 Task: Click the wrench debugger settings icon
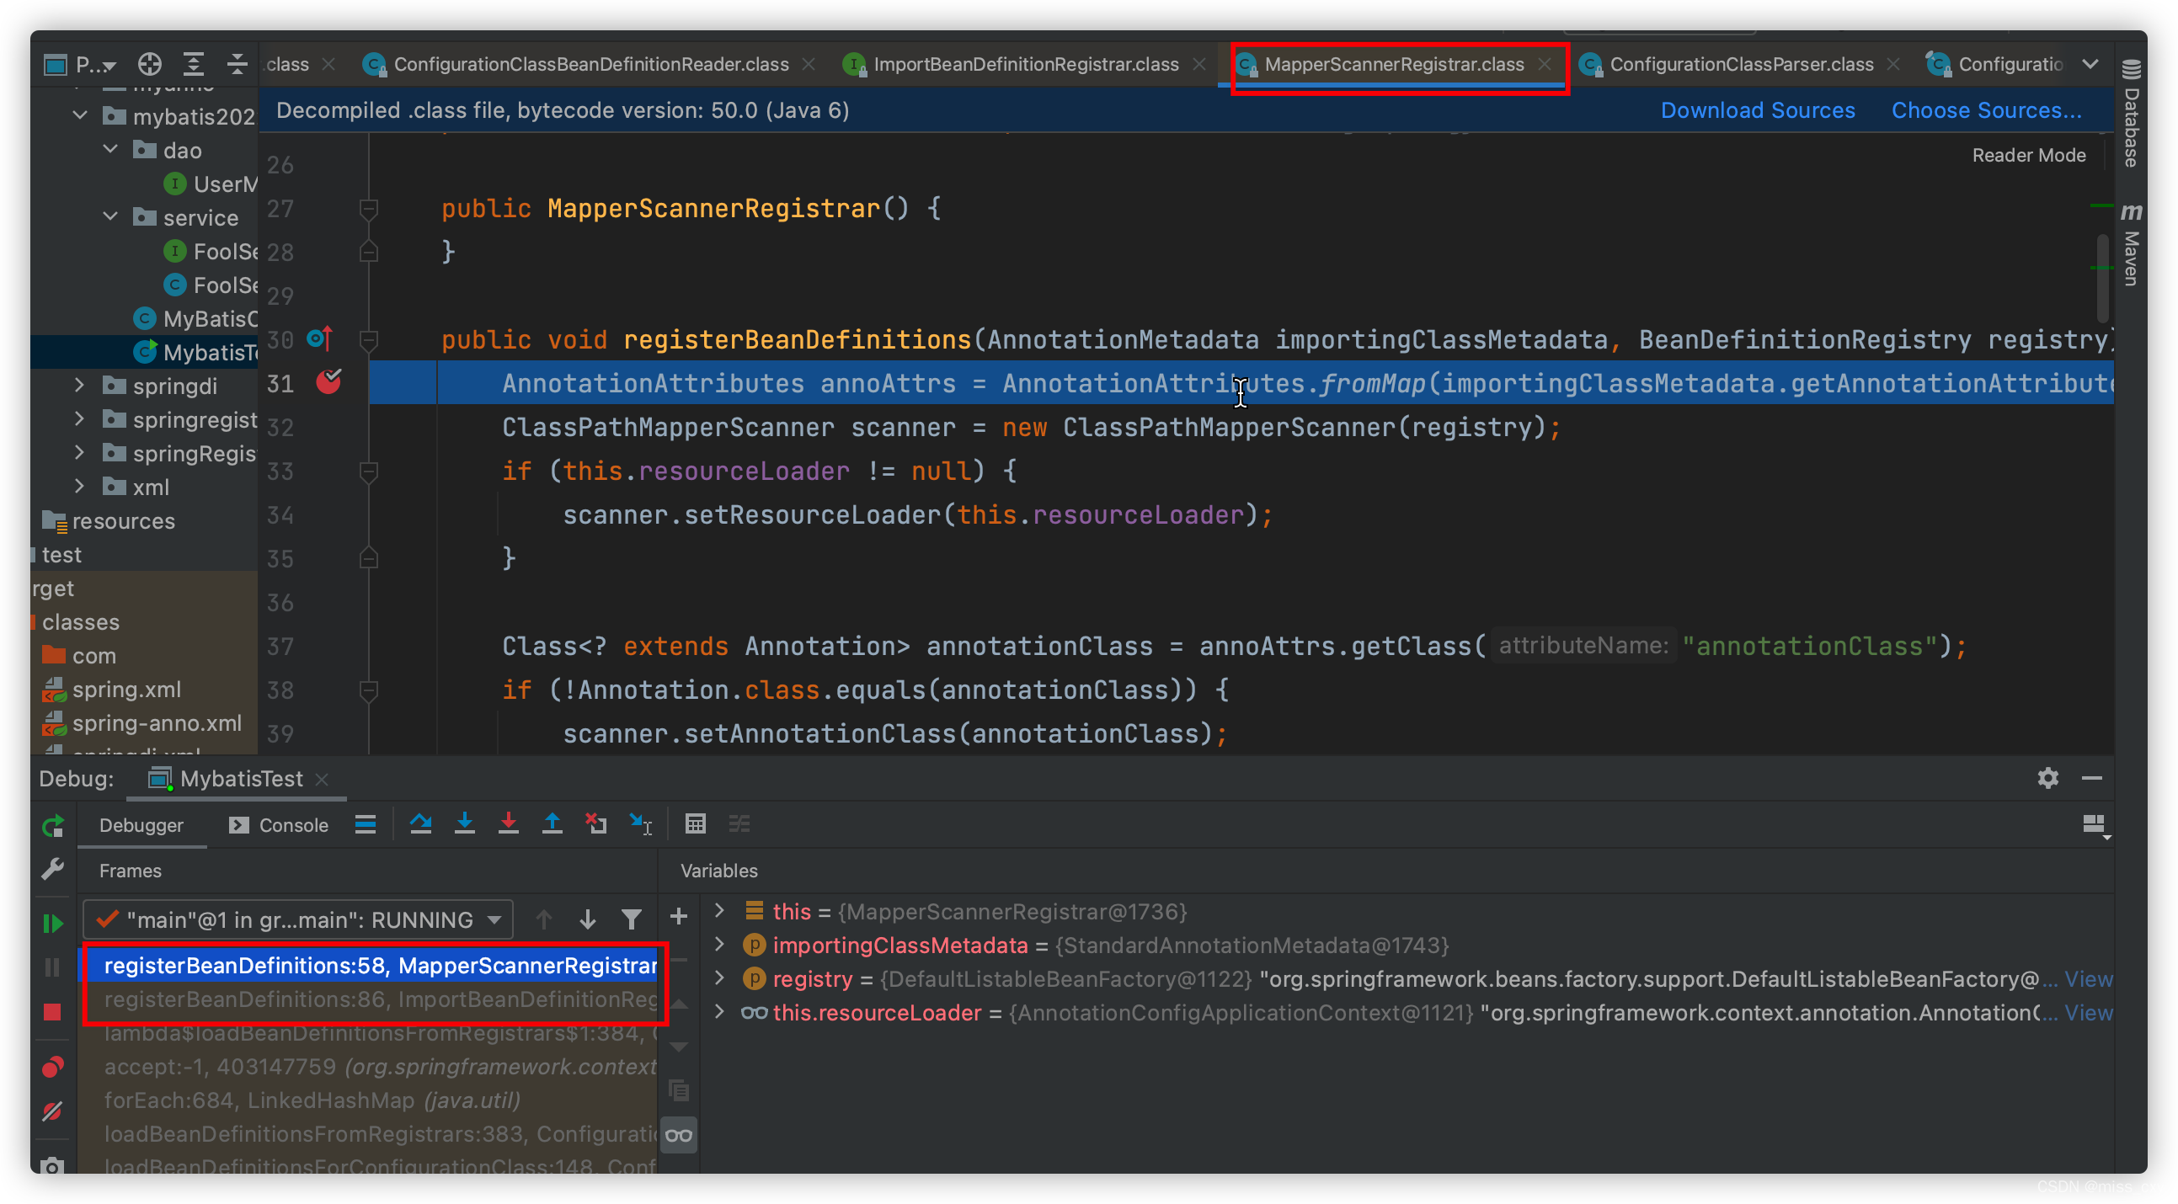pyautogui.click(x=52, y=869)
